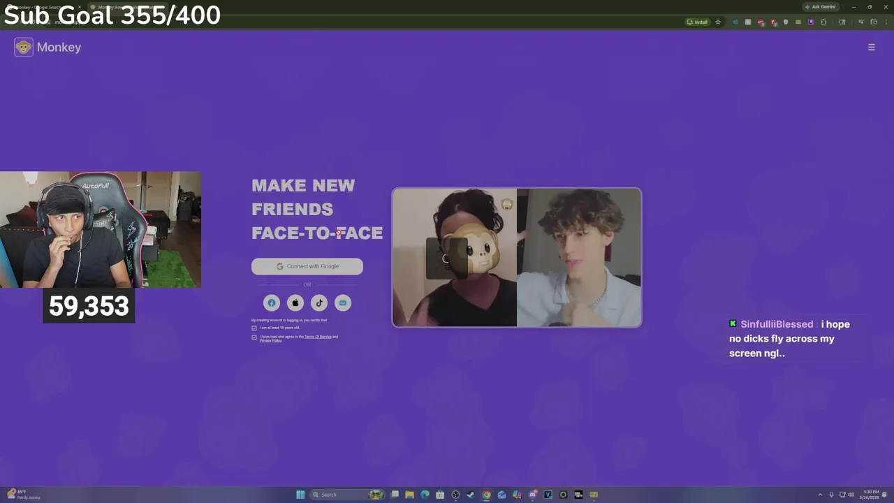This screenshot has height=503, width=894.
Task: Open the blue V app in taskbar
Action: point(548,495)
